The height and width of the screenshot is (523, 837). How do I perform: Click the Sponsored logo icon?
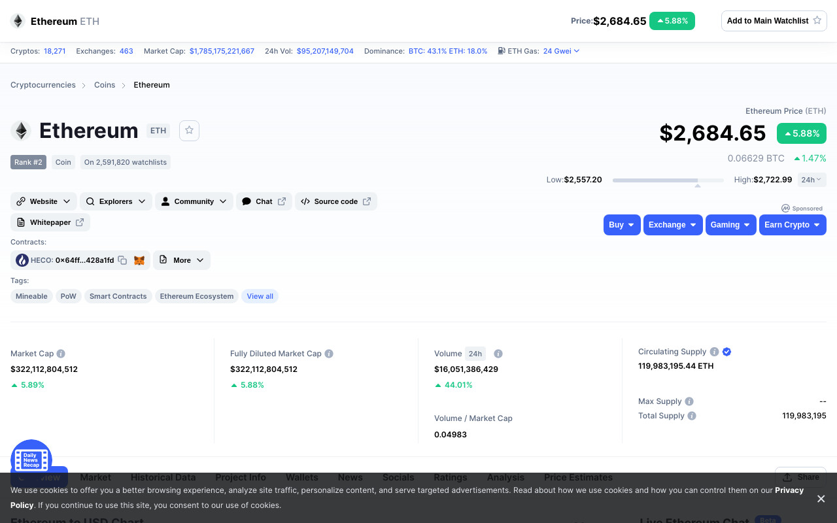785,209
